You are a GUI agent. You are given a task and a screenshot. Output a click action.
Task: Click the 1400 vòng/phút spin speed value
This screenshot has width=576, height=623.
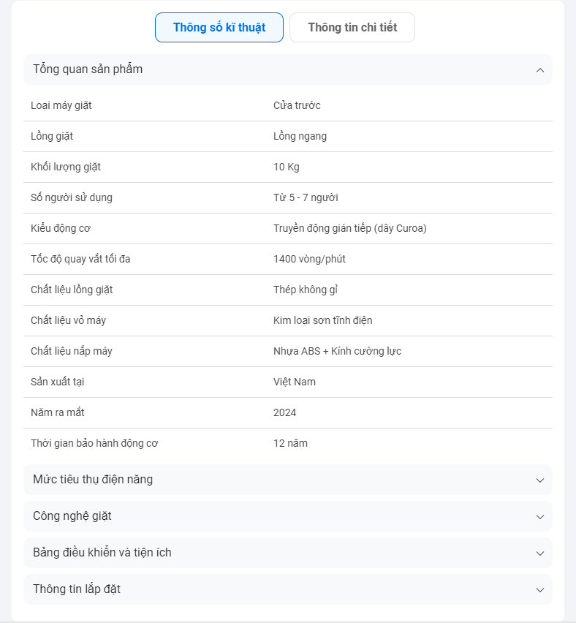coord(309,259)
